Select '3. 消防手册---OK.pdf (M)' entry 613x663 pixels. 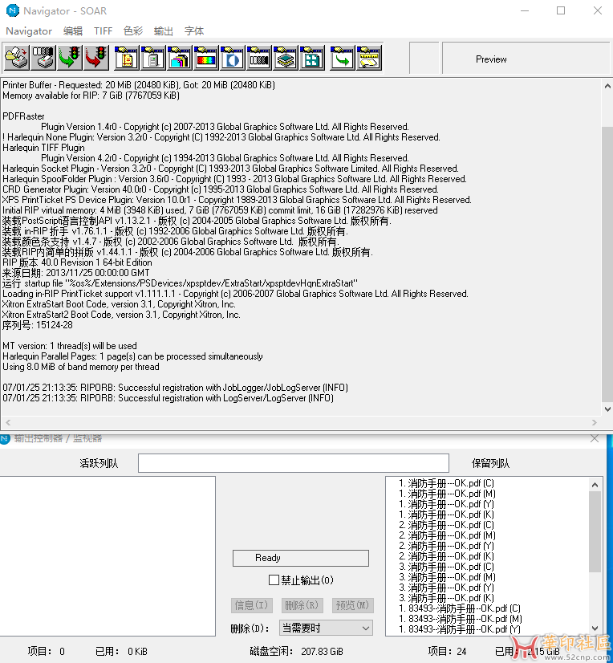447,577
